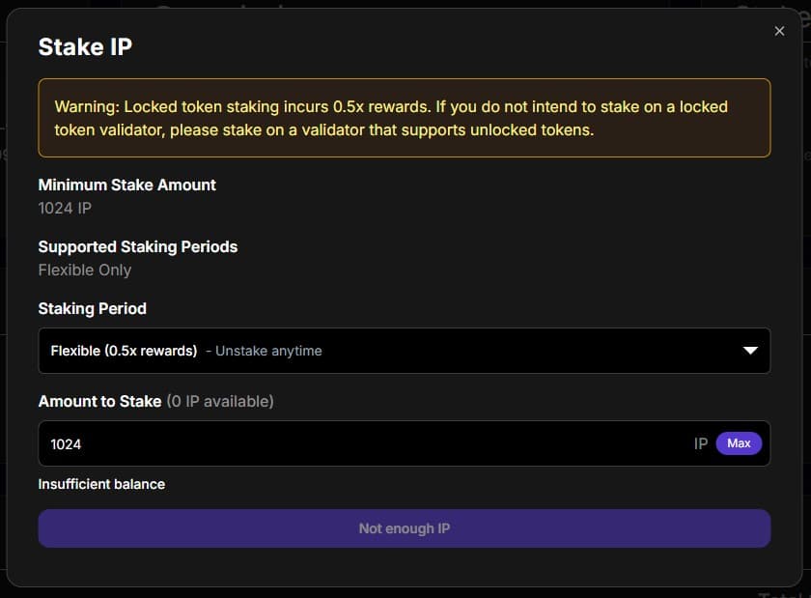Click the Not enough IP button
The height and width of the screenshot is (598, 811).
(x=404, y=528)
